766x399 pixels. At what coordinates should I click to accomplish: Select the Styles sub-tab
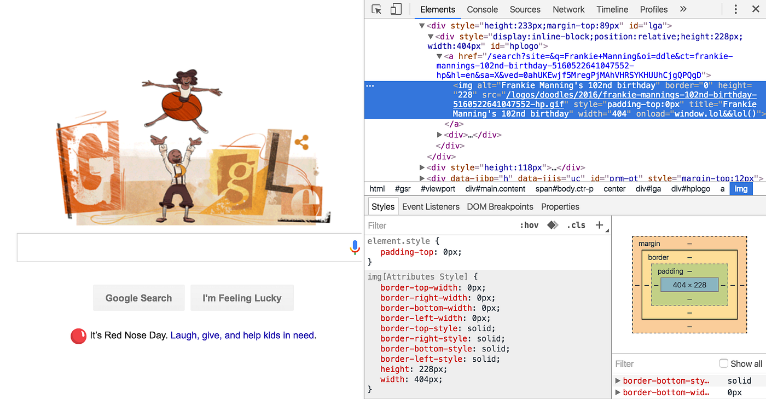[383, 206]
